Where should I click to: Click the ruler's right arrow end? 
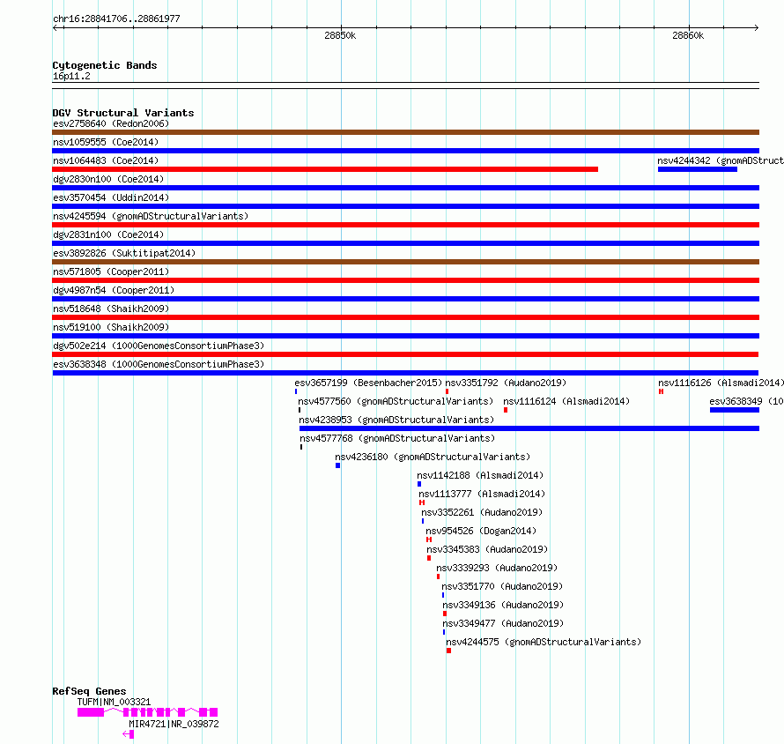pos(757,27)
